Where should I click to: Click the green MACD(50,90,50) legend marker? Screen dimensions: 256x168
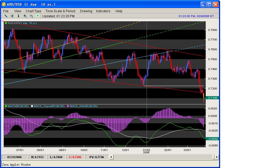pos(6,106)
